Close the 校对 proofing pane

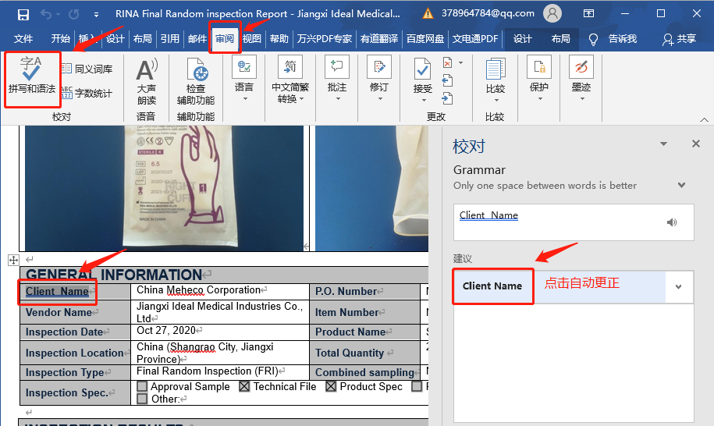pyautogui.click(x=696, y=144)
